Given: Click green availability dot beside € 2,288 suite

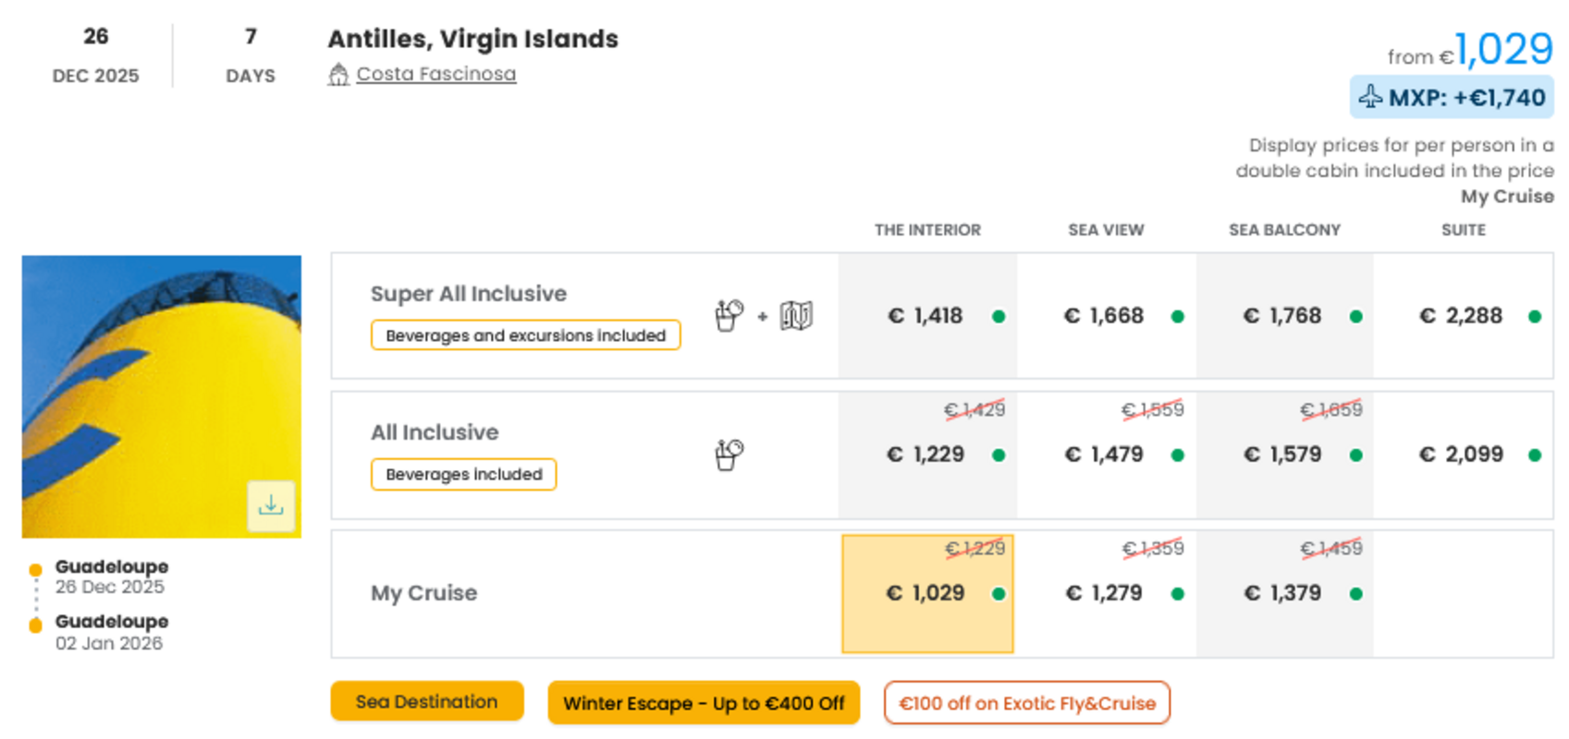Looking at the screenshot, I should [x=1535, y=317].
